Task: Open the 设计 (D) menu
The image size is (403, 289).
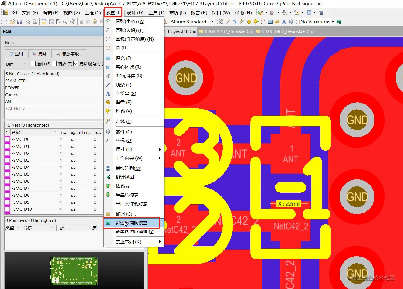Action: click(x=135, y=13)
